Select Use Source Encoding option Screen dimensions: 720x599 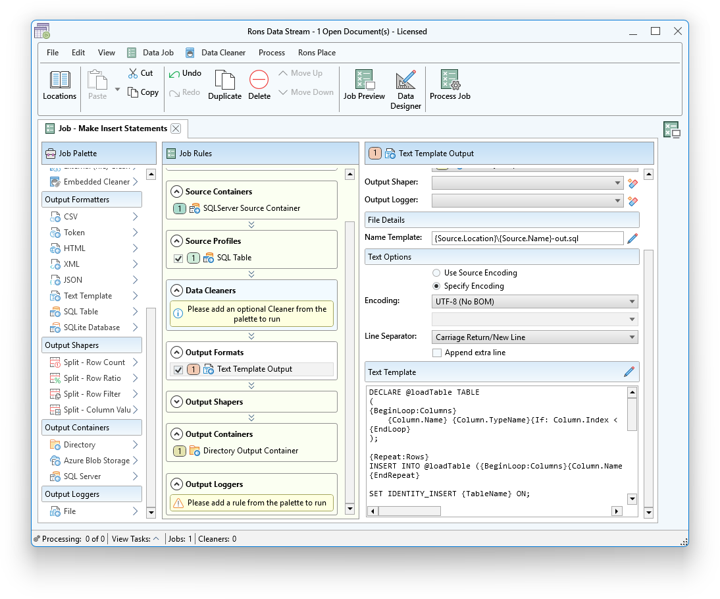click(436, 273)
